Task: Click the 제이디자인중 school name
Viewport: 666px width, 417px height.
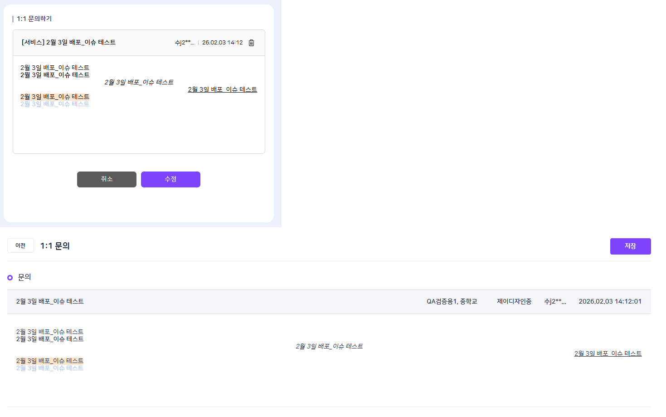Action: (514, 301)
